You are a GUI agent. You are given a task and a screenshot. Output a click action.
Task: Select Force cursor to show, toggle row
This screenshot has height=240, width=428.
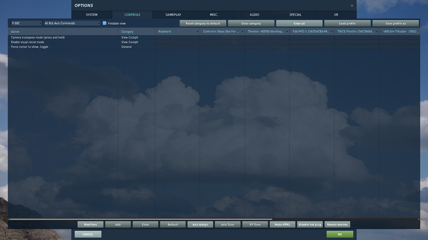coord(214,47)
